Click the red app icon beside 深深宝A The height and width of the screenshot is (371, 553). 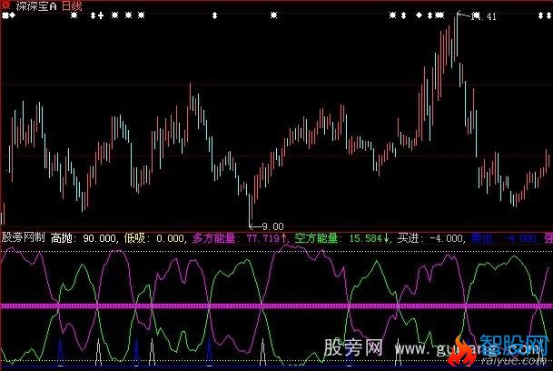[7, 5]
